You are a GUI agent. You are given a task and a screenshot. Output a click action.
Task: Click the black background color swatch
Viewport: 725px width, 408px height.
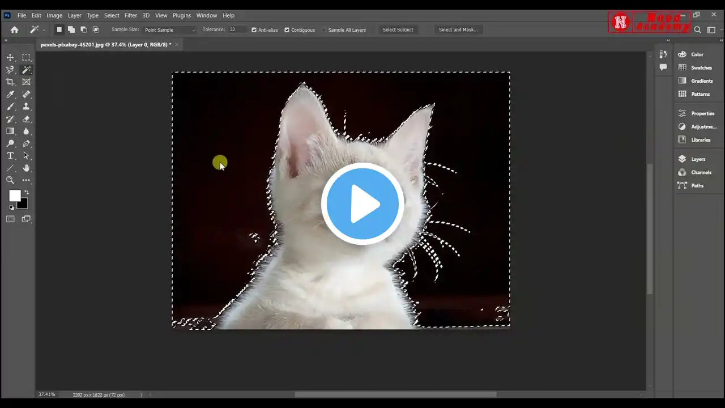(x=24, y=205)
